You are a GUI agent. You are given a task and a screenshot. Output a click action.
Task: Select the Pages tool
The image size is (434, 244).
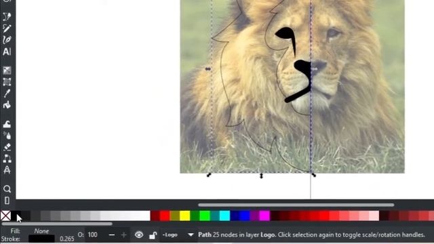tap(7, 201)
